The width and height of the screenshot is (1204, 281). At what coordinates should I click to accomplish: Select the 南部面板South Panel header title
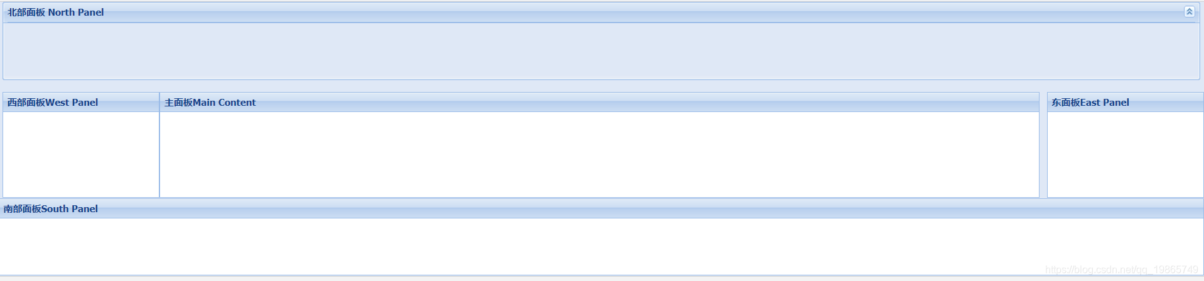point(51,209)
